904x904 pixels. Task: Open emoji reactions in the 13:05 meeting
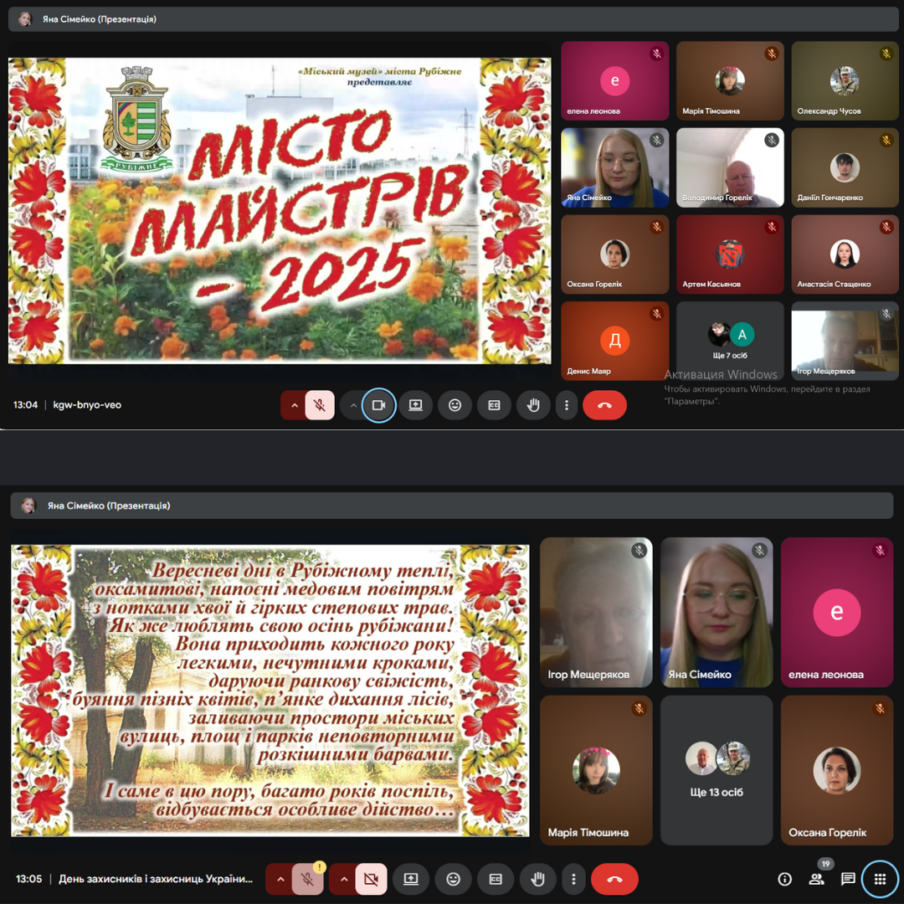(x=453, y=879)
